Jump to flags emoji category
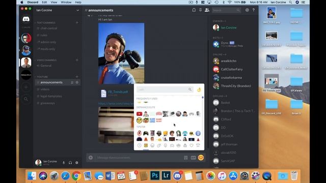The height and width of the screenshot is (183, 326). tap(198, 145)
